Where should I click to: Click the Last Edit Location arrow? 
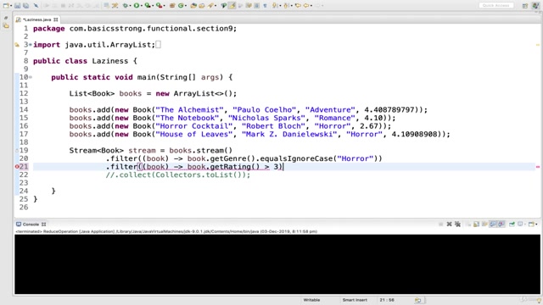[298, 6]
